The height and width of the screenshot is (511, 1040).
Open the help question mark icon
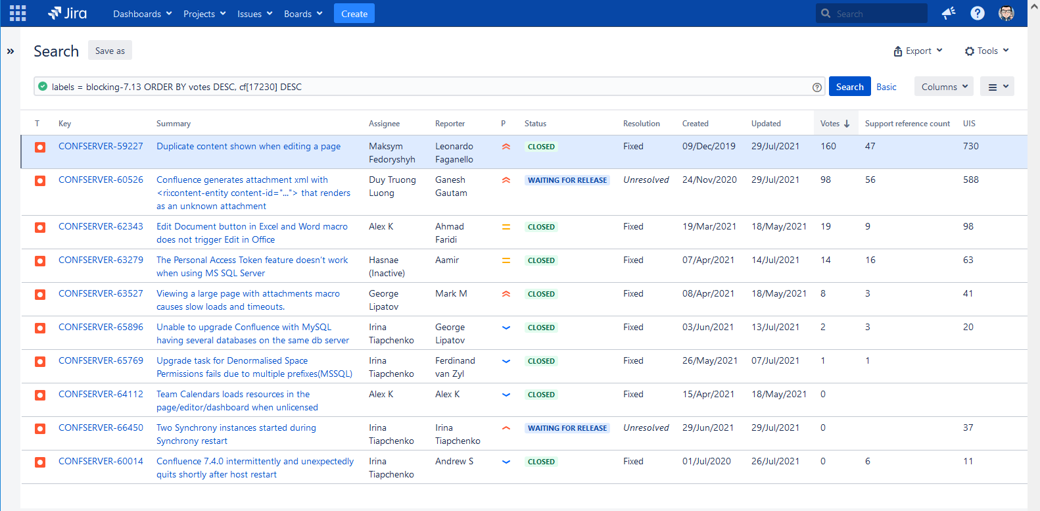pos(978,13)
